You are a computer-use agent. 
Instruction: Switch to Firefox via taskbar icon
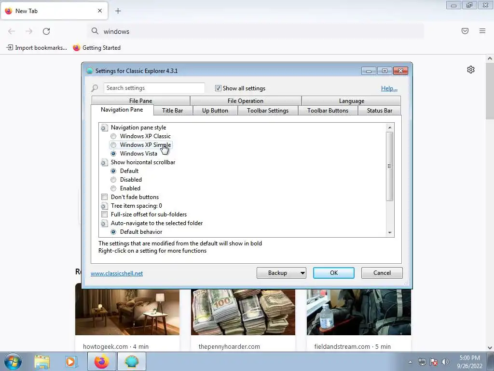pos(102,362)
